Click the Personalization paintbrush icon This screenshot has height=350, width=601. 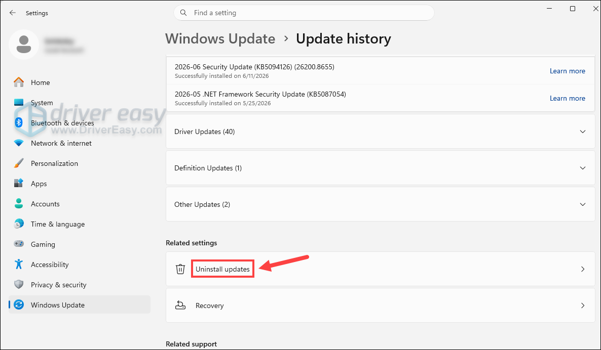pos(19,163)
